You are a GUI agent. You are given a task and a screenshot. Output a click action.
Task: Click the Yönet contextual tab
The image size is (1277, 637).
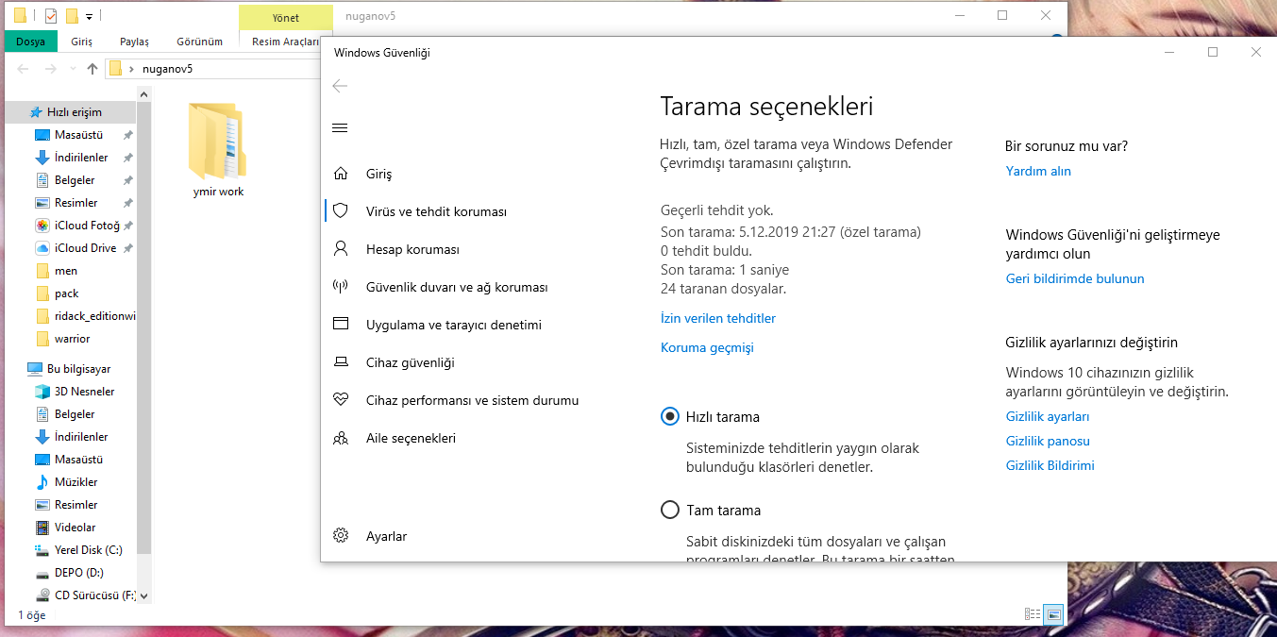pos(286,17)
